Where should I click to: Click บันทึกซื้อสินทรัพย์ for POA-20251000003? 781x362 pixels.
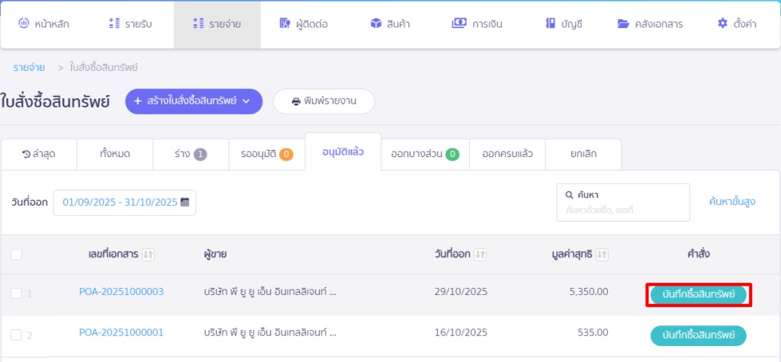tap(699, 295)
